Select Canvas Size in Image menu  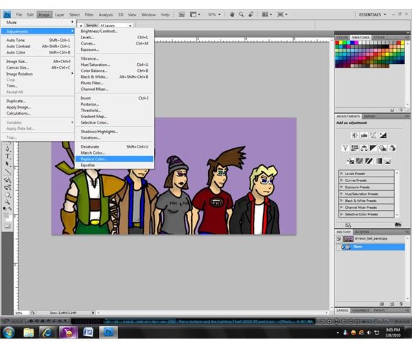point(38,67)
